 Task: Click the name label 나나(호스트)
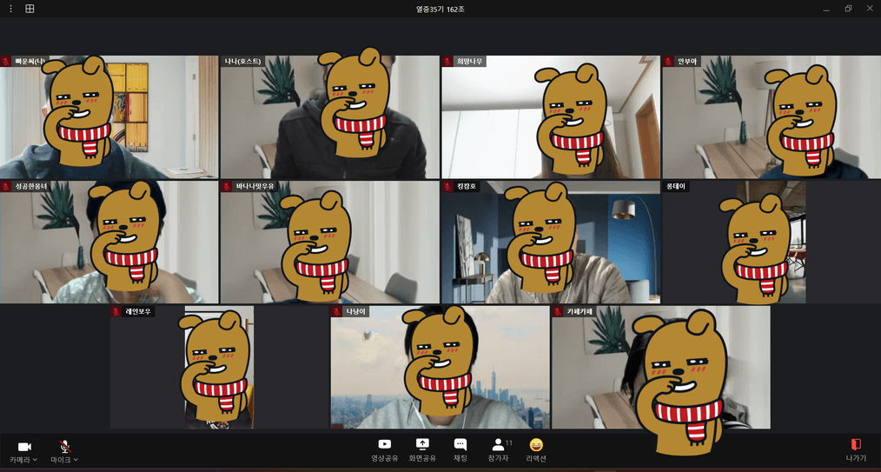[242, 61]
